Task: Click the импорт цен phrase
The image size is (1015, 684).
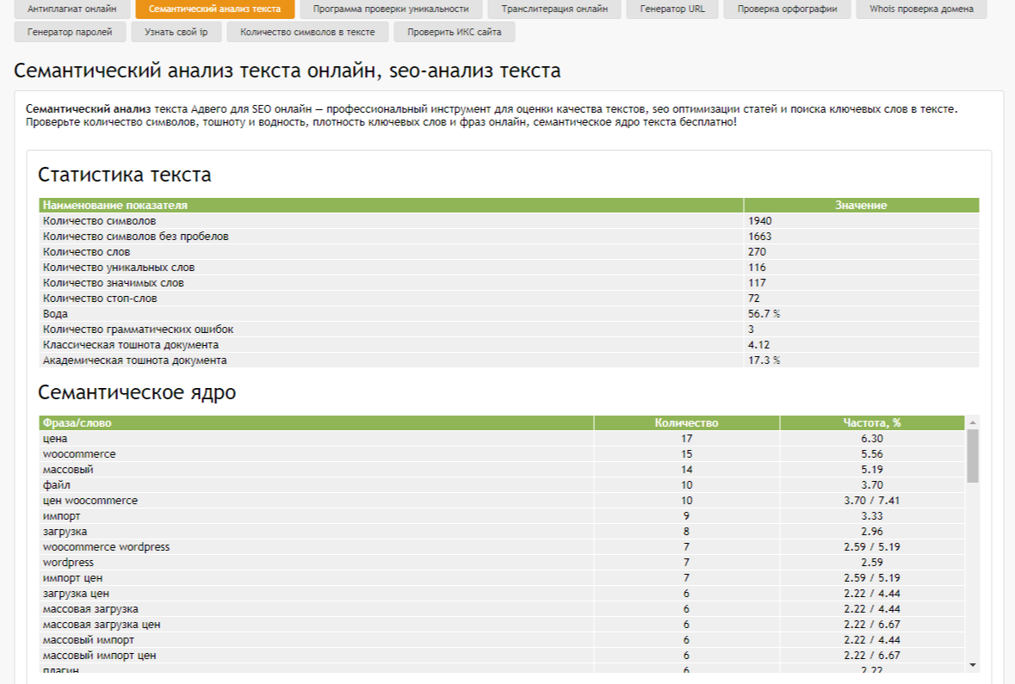Action: (72, 578)
